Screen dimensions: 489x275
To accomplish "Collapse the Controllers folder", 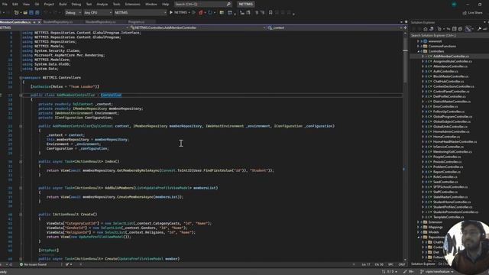I will 418,51.
